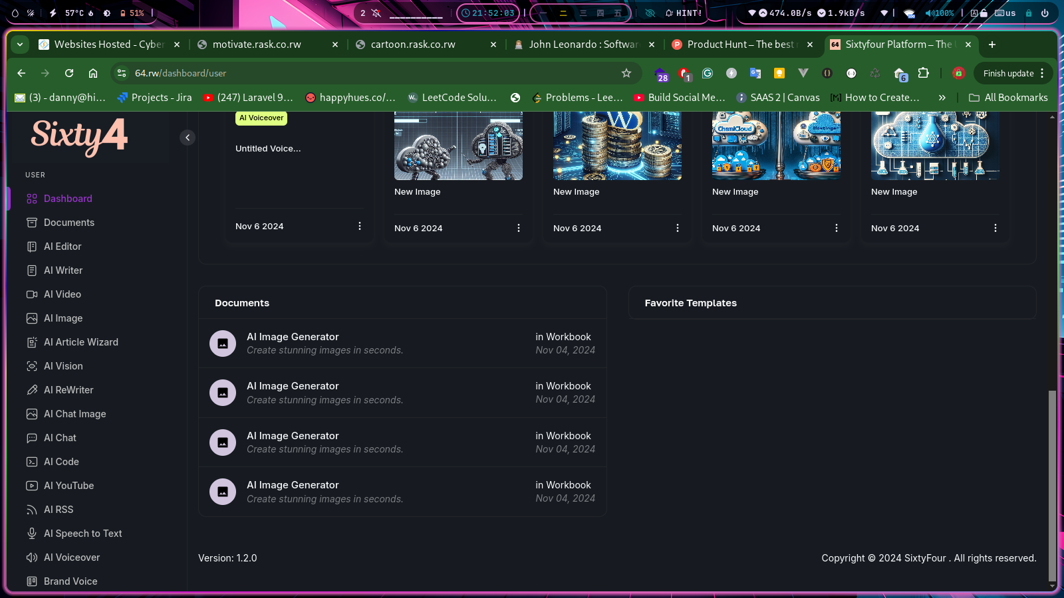Open the AI Voiceover speaker icon
This screenshot has height=598, width=1064.
pyautogui.click(x=32, y=557)
